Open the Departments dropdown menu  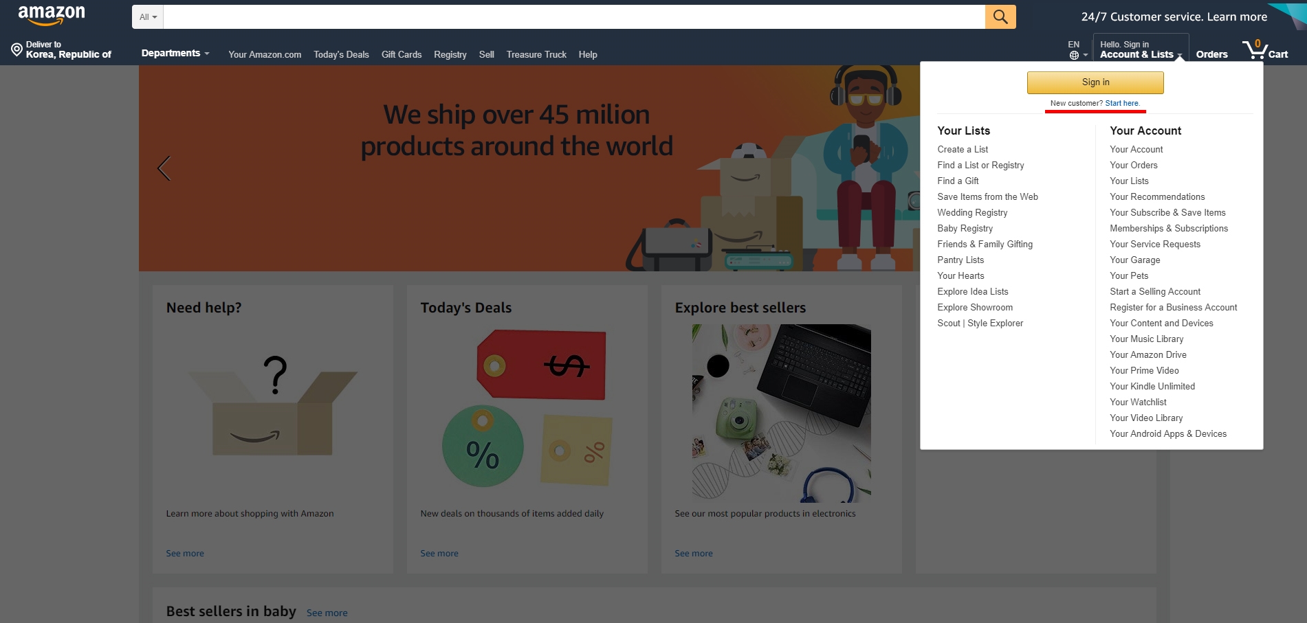pyautogui.click(x=175, y=54)
